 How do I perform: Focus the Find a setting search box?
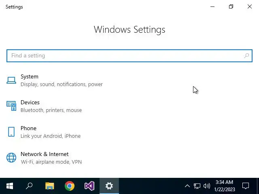pyautogui.click(x=129, y=56)
